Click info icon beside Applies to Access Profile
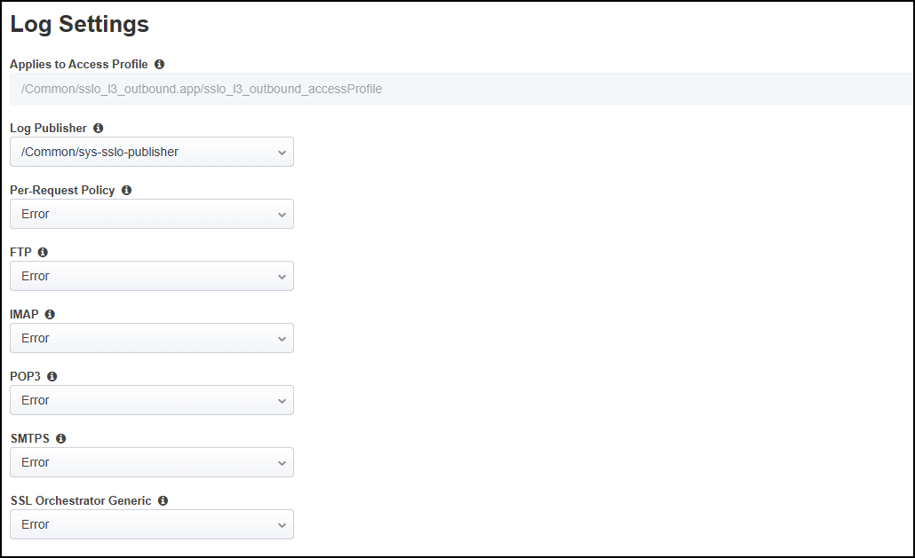Viewport: 915px width, 558px height. [x=159, y=65]
